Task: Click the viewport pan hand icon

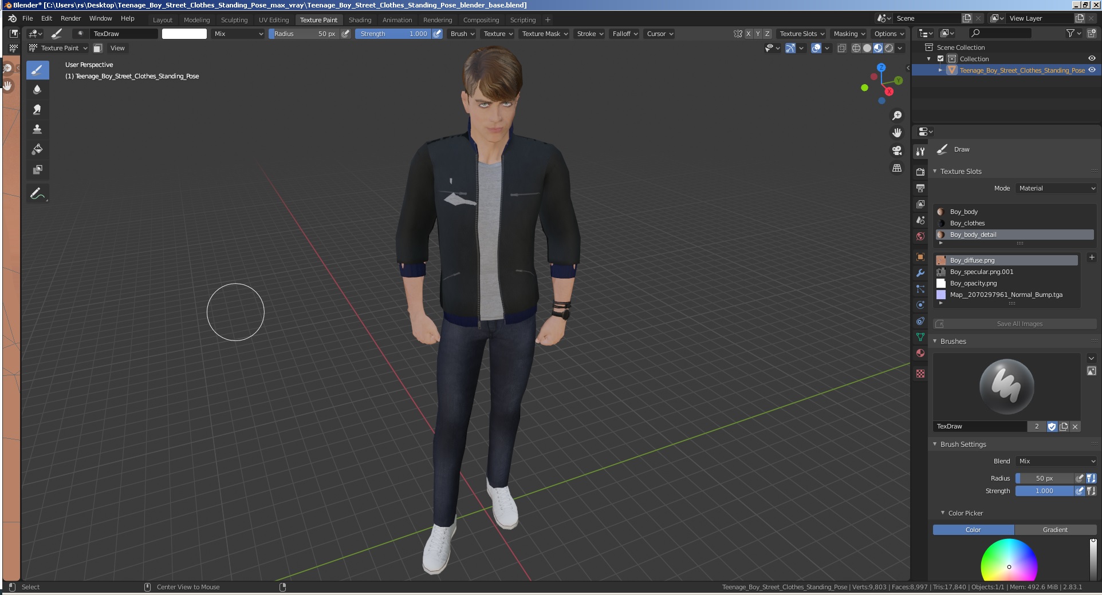Action: (x=897, y=133)
